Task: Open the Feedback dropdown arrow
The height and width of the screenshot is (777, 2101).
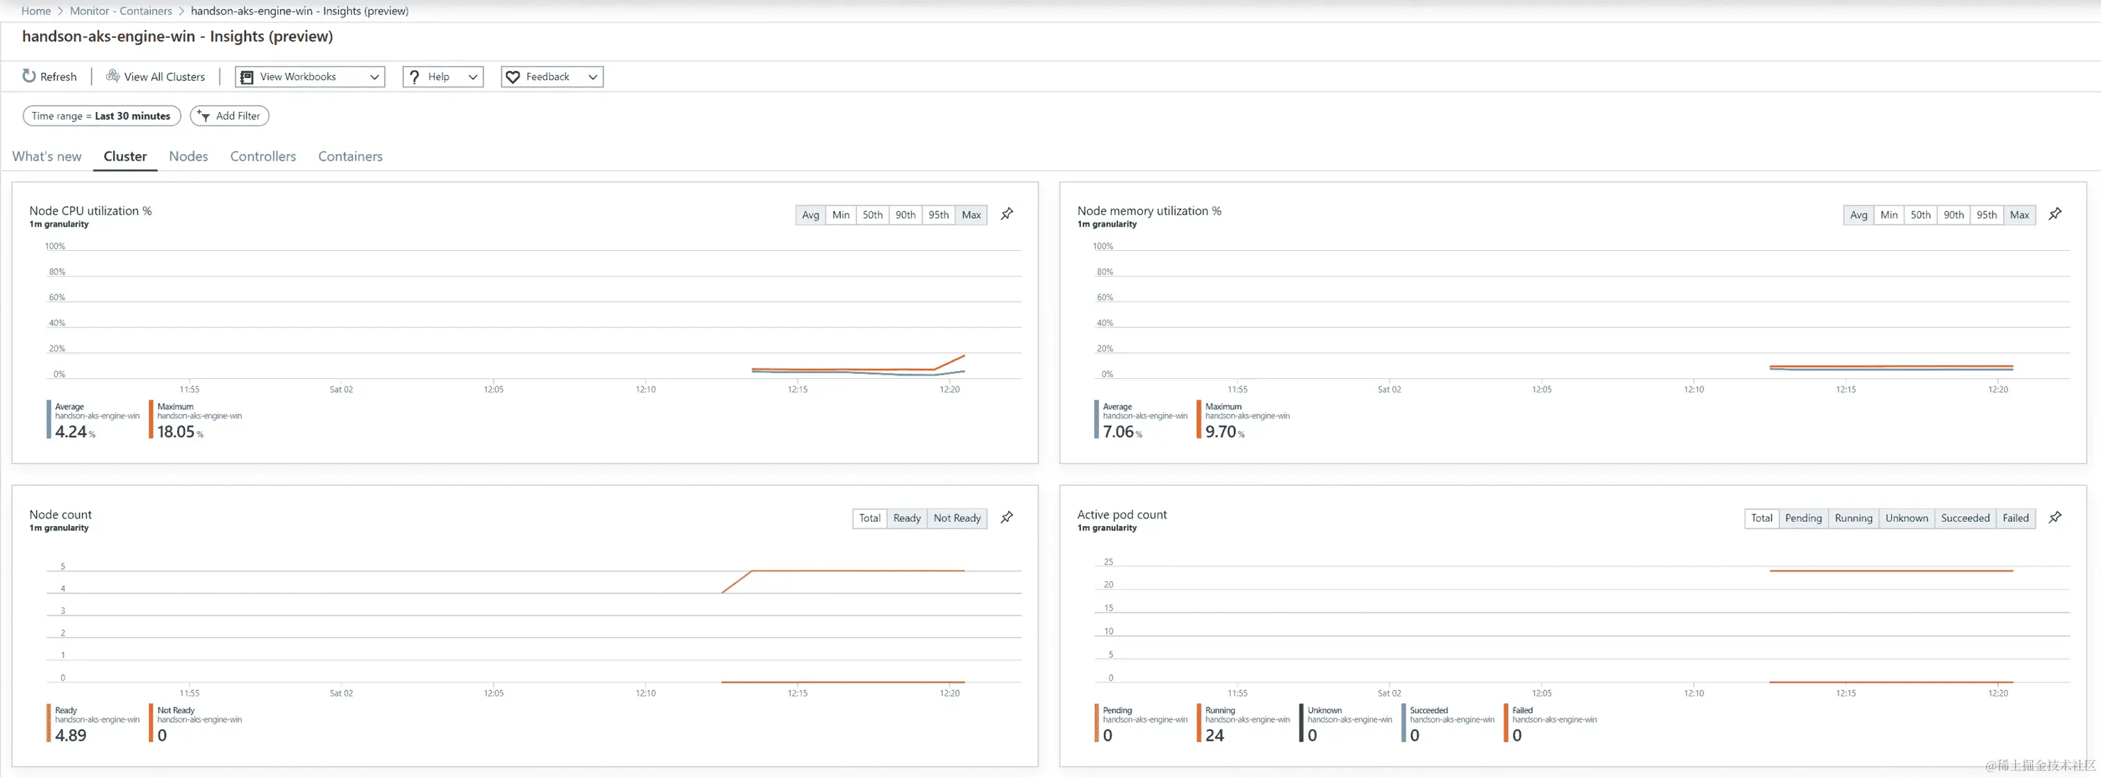Action: pos(593,76)
